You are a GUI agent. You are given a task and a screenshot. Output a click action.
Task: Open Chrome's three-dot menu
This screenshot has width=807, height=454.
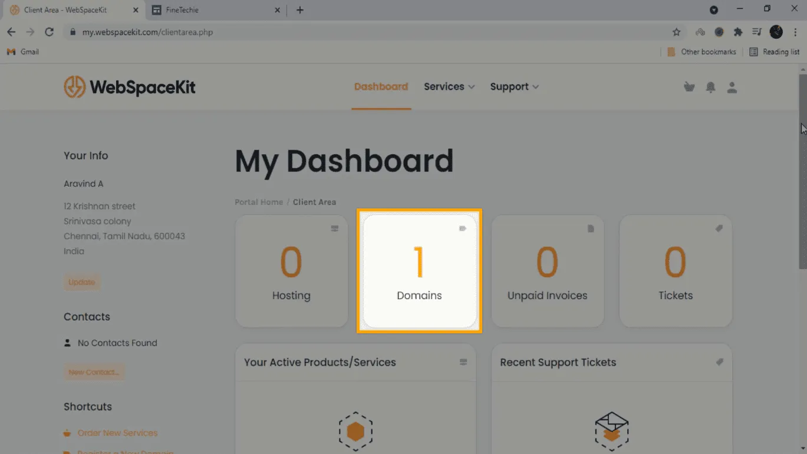[x=795, y=32]
